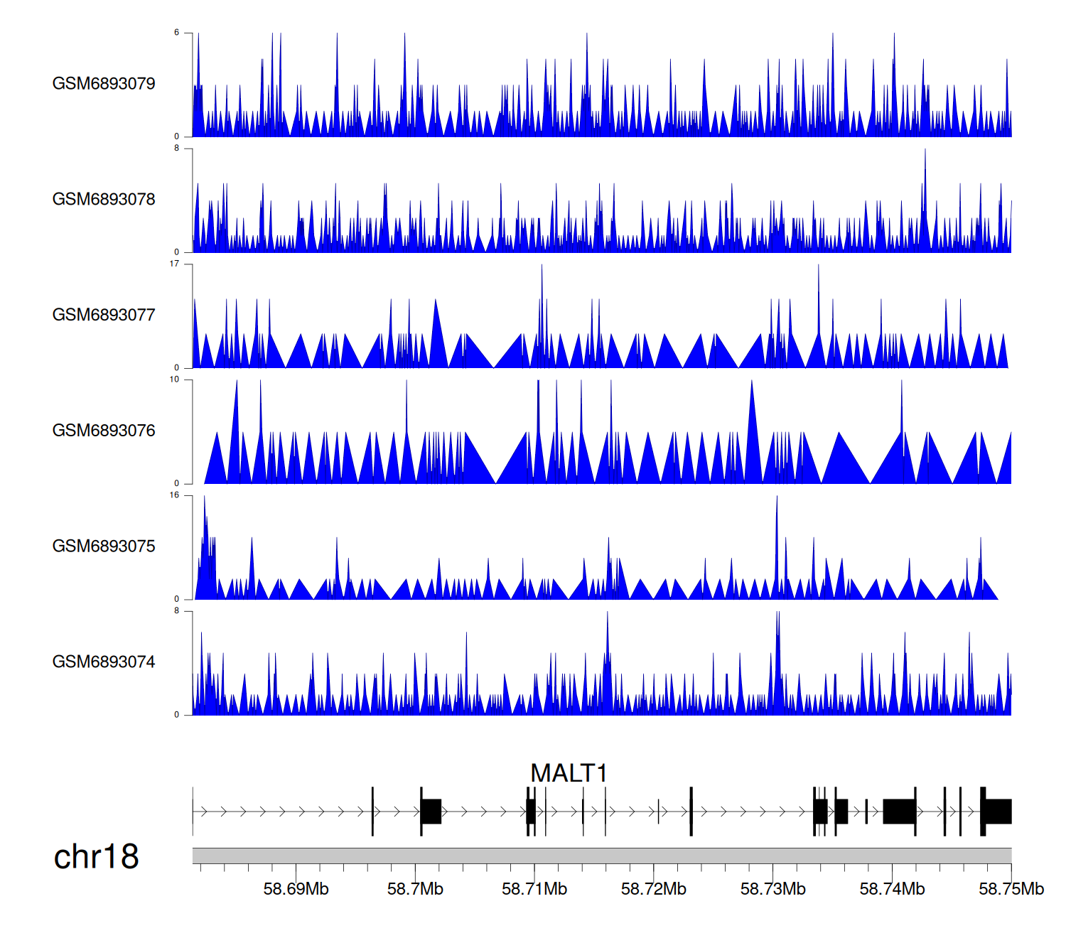Click the y-axis maximum value 10

pyautogui.click(x=174, y=379)
